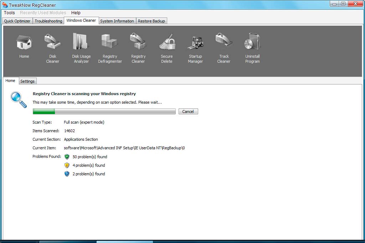This screenshot has width=365, height=243.
Task: Click the magnifying glass scan icon
Action: pyautogui.click(x=19, y=100)
